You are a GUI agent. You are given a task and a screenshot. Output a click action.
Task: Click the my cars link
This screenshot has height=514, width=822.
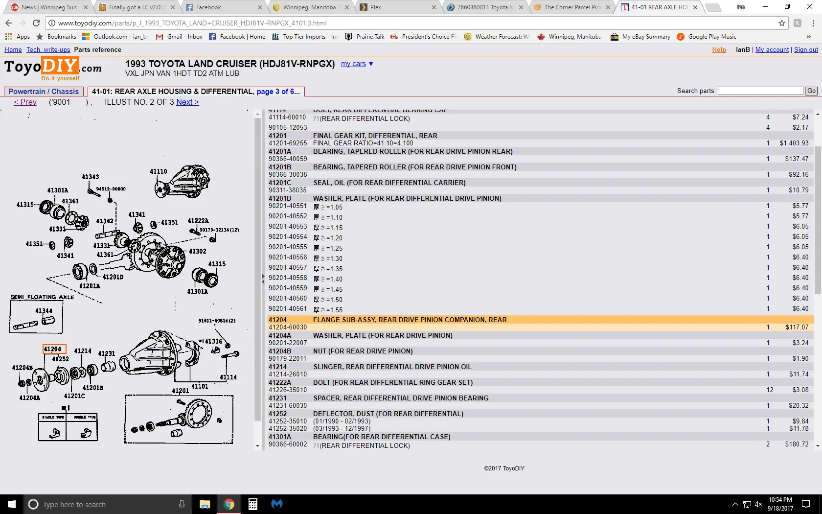(x=353, y=64)
